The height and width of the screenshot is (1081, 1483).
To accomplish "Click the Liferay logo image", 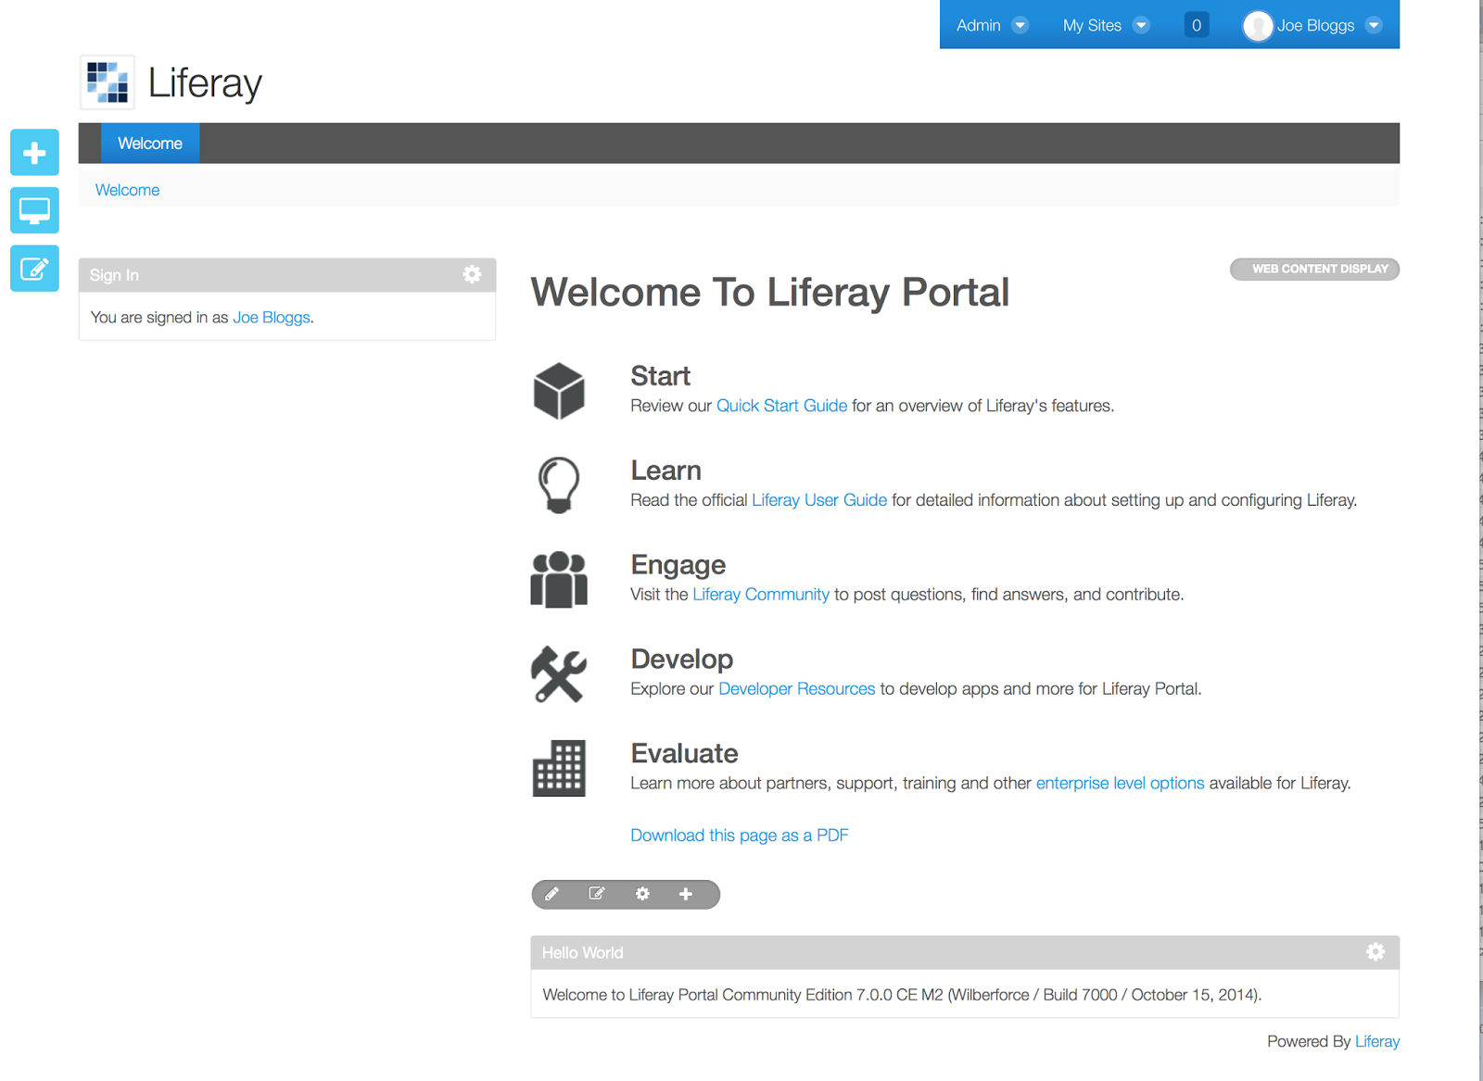I will 108,82.
